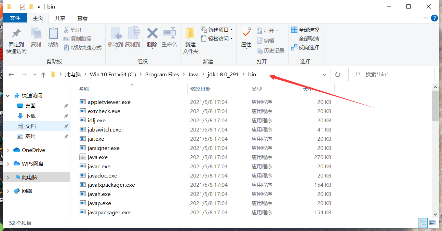Screen dimensions: 442x231
Task: Expand OneDrive in navigation pane
Action: (8, 150)
